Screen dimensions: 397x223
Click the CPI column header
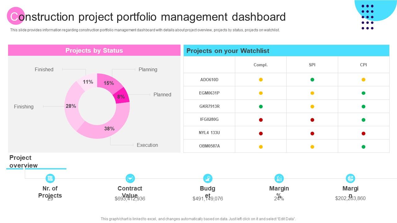tap(364, 65)
